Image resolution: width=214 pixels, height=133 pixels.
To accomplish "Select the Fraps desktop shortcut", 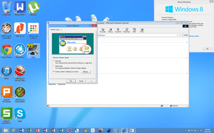I will pos(33,51).
